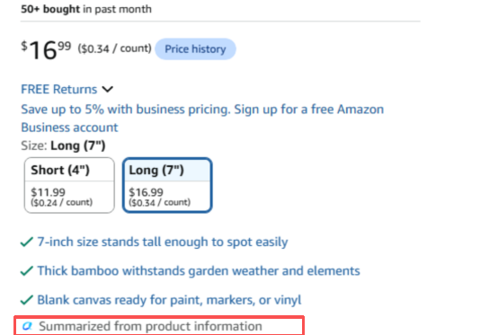Open the Save up to 5% business pricing link

point(202,119)
